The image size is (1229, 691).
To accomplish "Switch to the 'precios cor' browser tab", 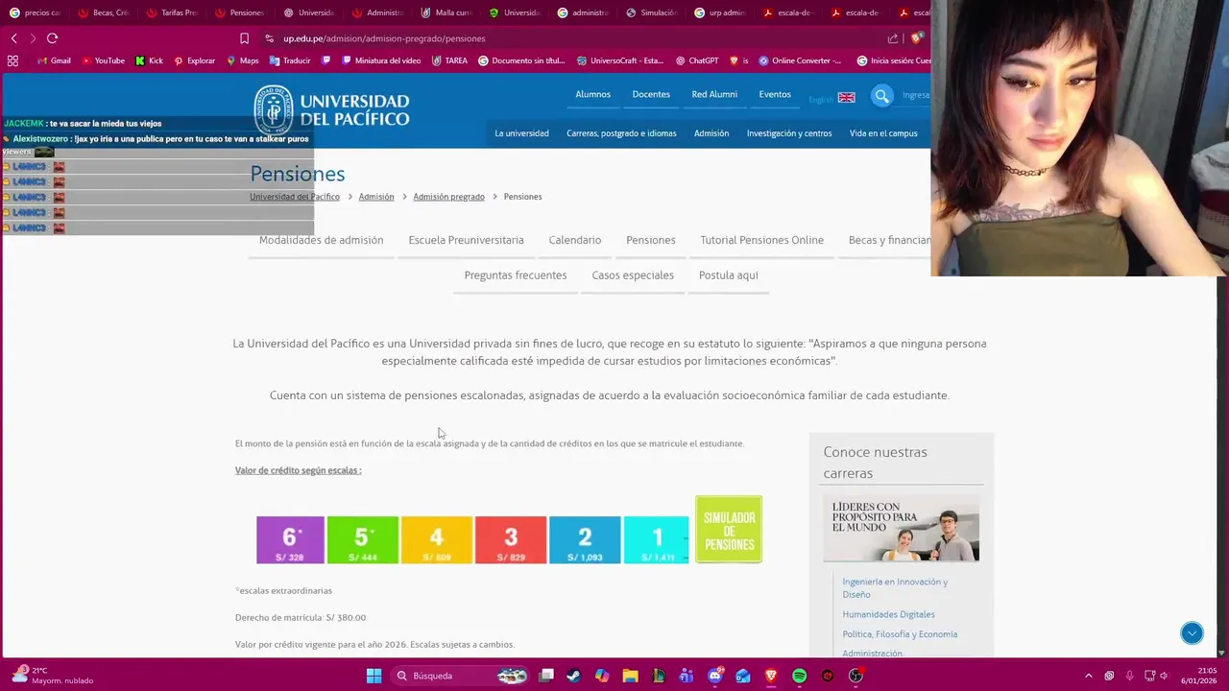I will pos(34,12).
